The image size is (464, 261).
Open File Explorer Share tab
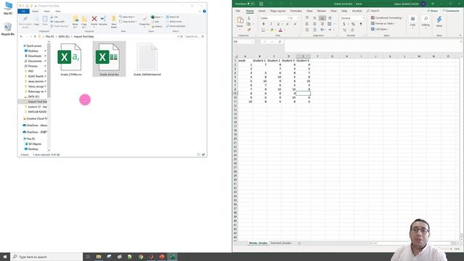46,12
